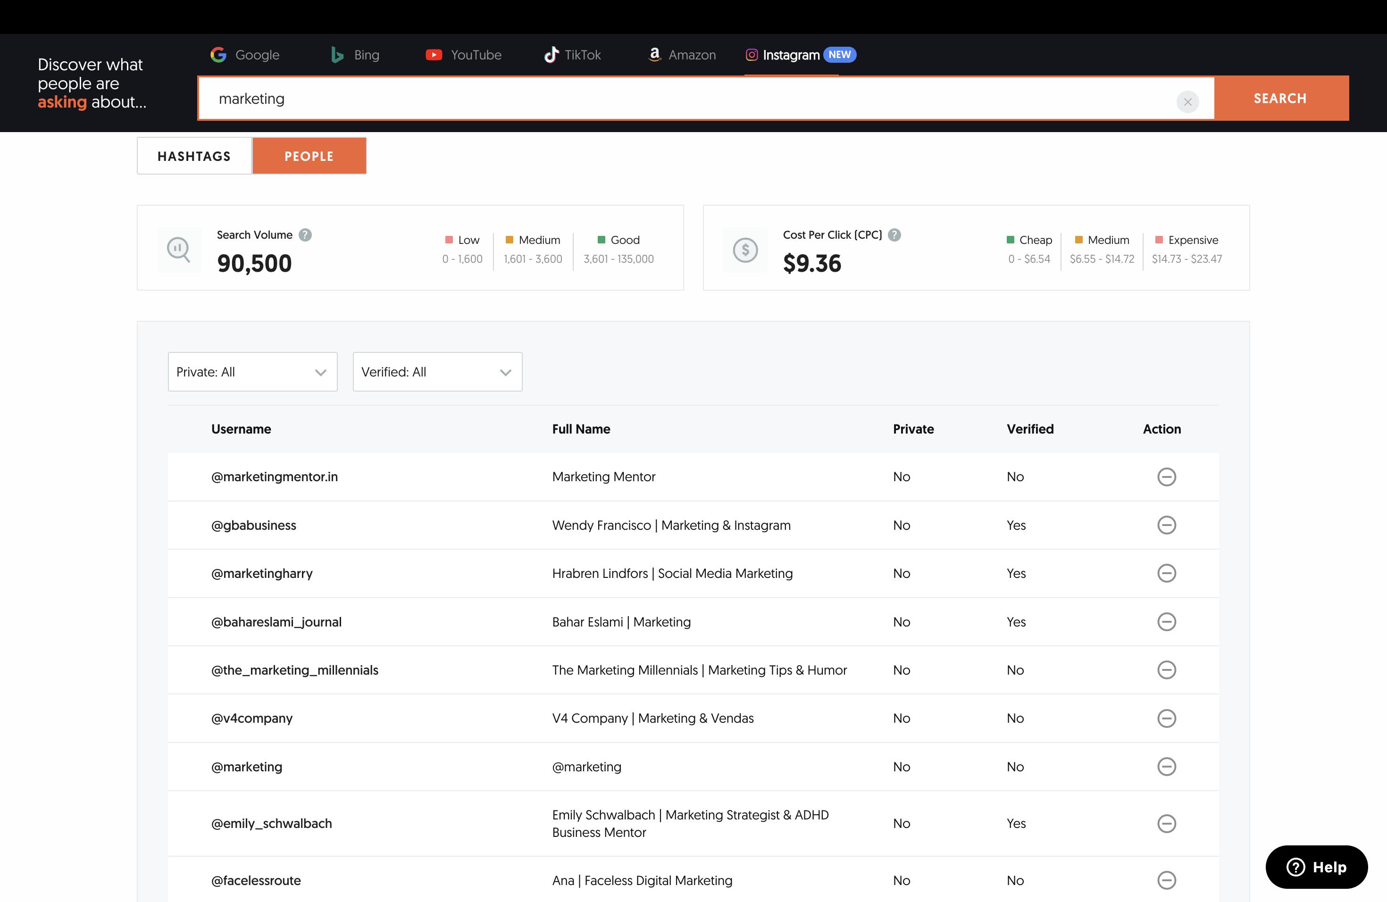Click minus action icon for @v4company

click(x=1166, y=718)
